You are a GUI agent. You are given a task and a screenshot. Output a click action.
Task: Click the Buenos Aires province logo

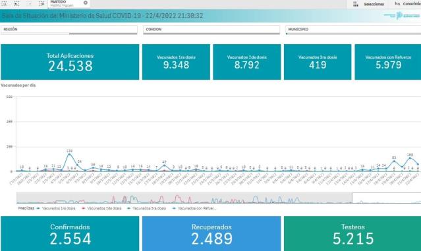(x=402, y=16)
